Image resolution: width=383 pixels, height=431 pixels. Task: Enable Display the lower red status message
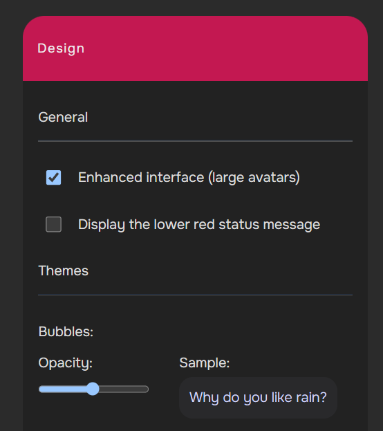coord(53,224)
